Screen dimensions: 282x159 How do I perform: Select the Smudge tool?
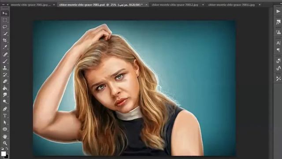point(5,95)
